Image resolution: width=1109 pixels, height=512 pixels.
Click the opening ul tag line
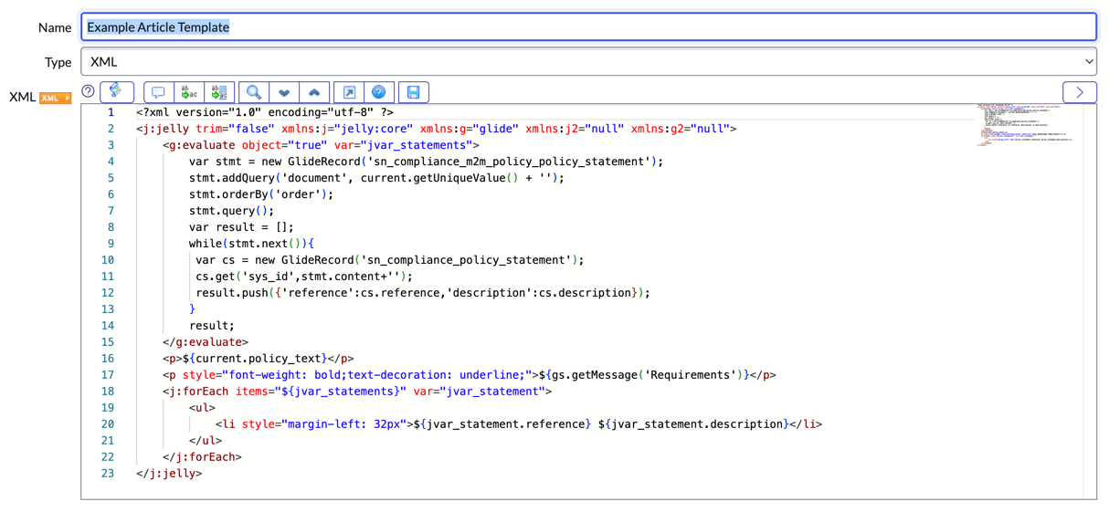(202, 408)
